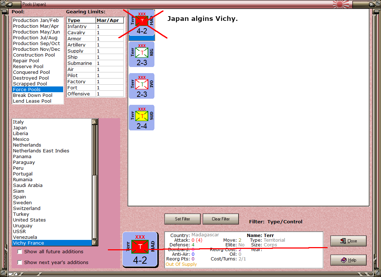Open the Conquered Pool entry

pos(38,72)
